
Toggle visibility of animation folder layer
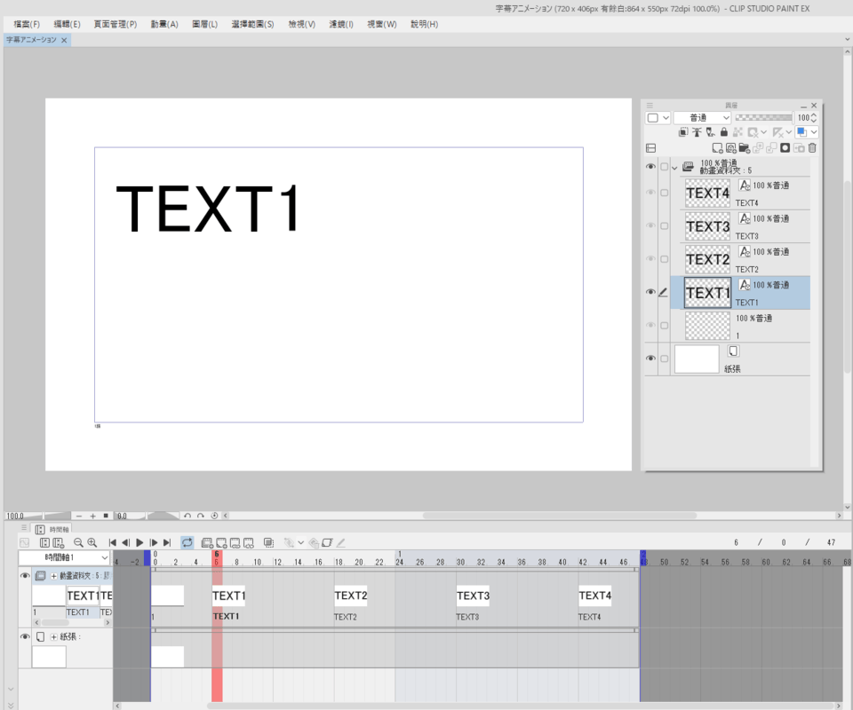point(650,167)
